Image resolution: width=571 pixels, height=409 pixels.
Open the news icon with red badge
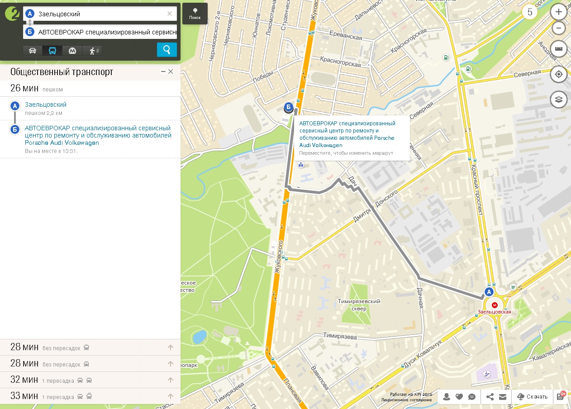pos(561,396)
